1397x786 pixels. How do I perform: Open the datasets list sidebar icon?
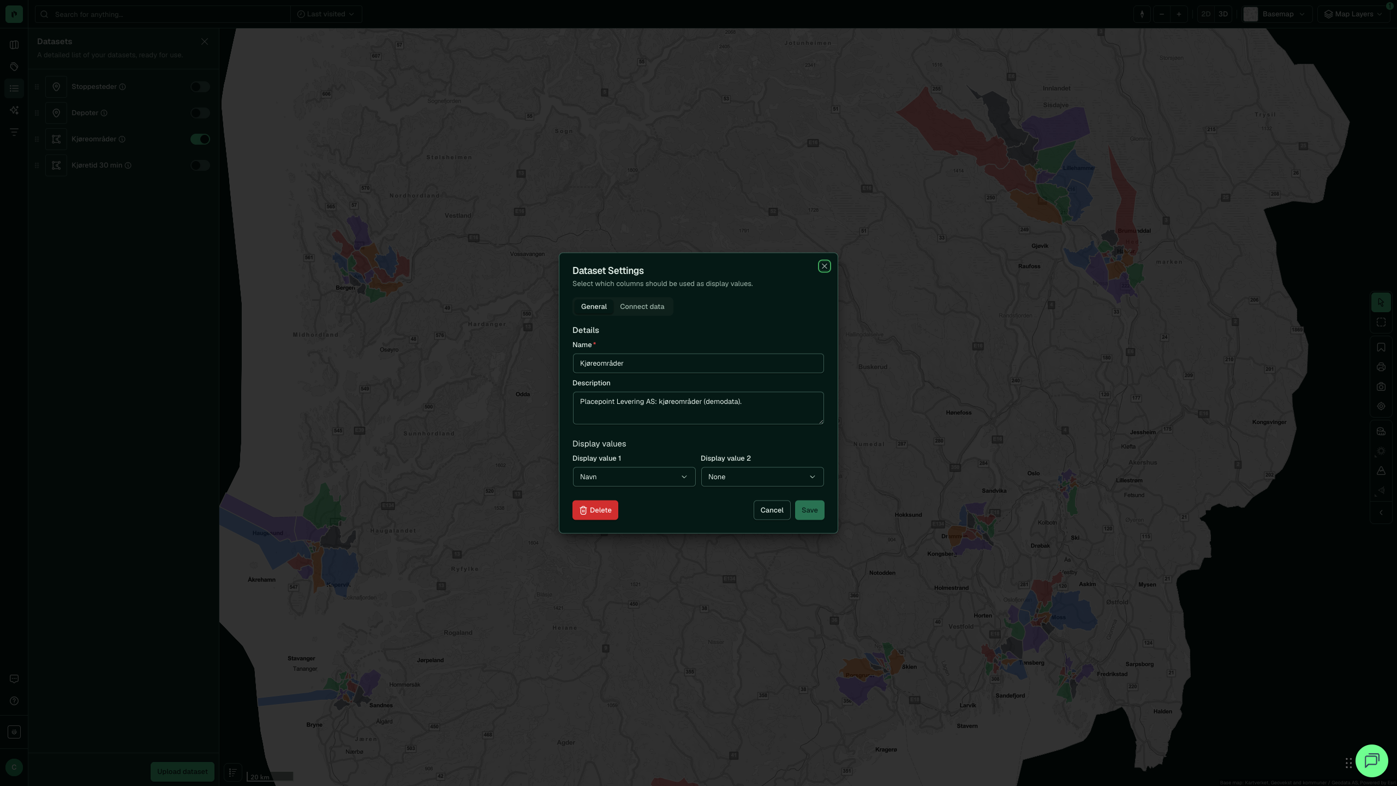pos(14,88)
